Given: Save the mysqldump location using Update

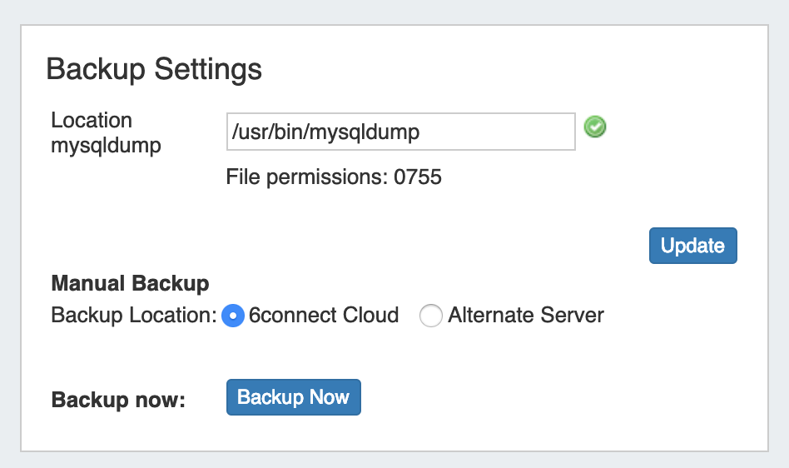Looking at the screenshot, I should point(692,246).
